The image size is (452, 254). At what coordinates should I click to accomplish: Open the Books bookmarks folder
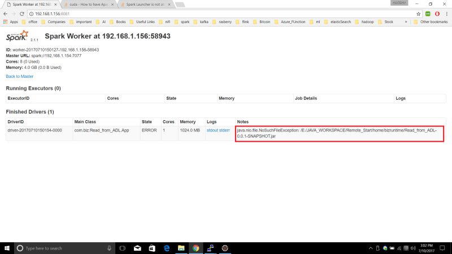click(x=118, y=22)
